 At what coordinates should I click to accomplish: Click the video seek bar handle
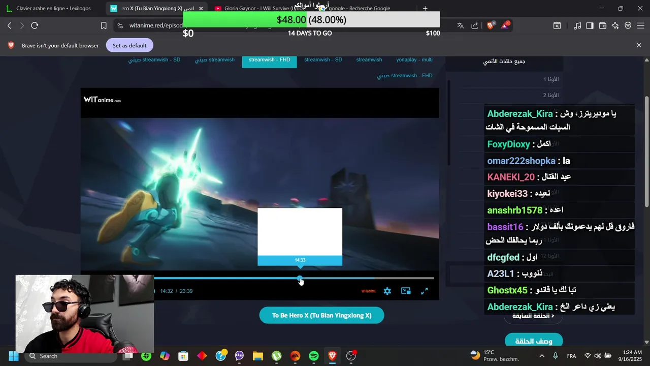tap(300, 279)
